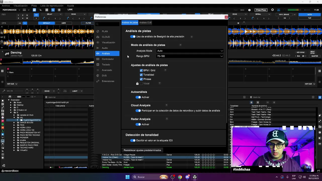The width and height of the screenshot is (322, 181).
Task: Adjust the mic LOW EQ knob
Action: [x=27, y=90]
